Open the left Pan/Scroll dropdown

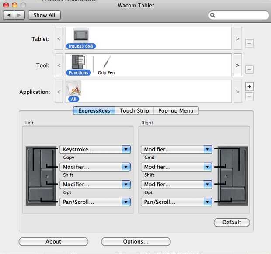point(95,202)
